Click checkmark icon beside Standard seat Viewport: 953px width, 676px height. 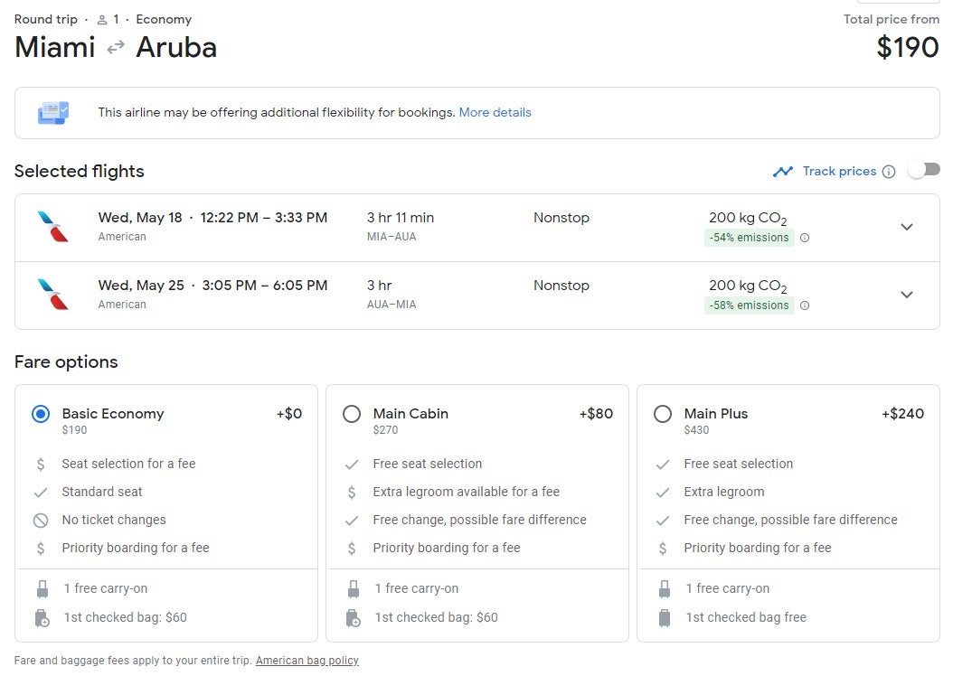point(41,493)
